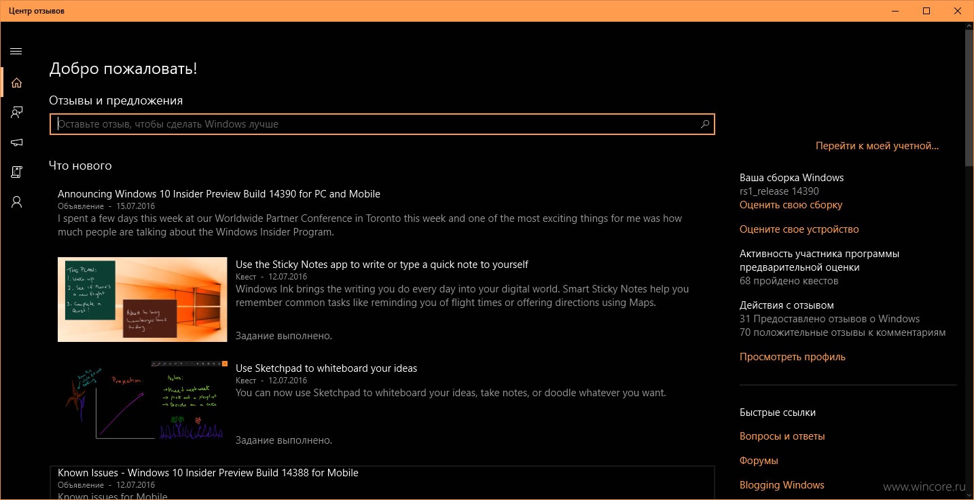Open Build 14390 announcement title
The image size is (974, 500).
[219, 194]
